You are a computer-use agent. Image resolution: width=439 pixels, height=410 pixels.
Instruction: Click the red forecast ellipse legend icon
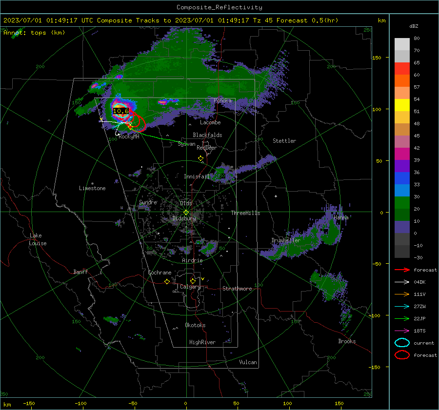click(402, 355)
